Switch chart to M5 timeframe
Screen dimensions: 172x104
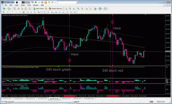pyautogui.click(x=48, y=12)
